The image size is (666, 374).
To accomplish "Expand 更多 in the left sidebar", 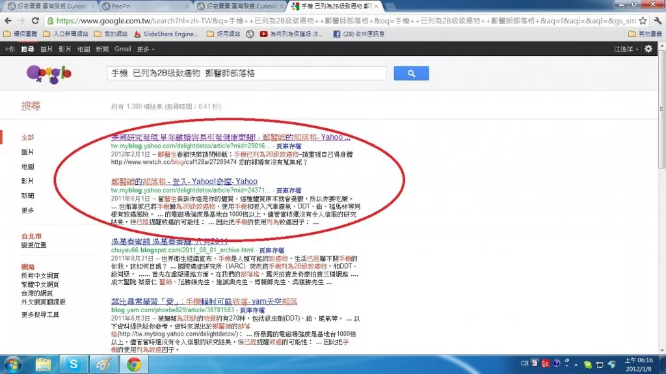I will (27, 210).
